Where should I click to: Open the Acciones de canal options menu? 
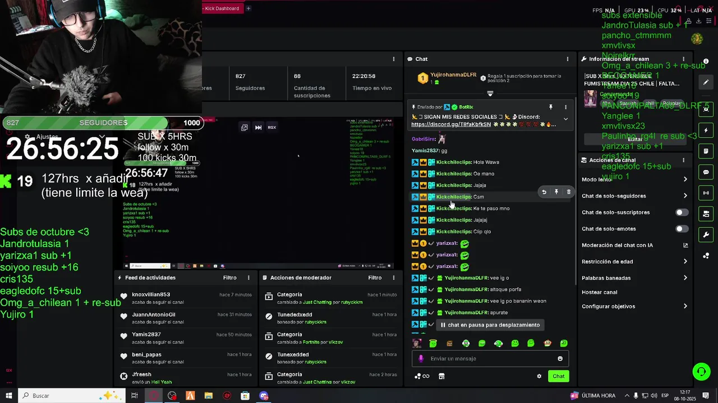pyautogui.click(x=683, y=160)
